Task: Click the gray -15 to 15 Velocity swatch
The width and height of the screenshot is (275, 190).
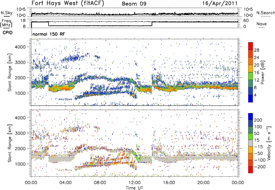Action: [x=251, y=143]
